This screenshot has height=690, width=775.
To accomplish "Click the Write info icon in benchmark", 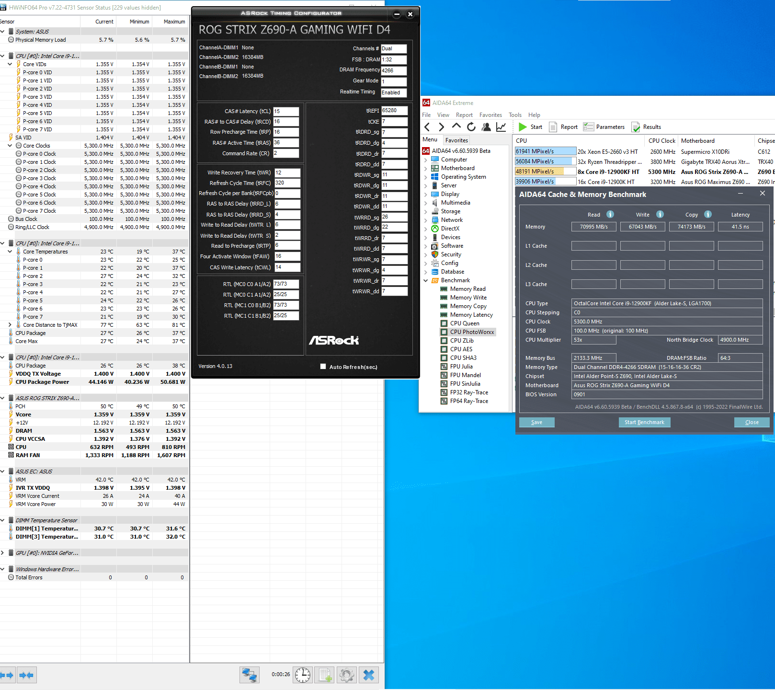I will click(660, 214).
